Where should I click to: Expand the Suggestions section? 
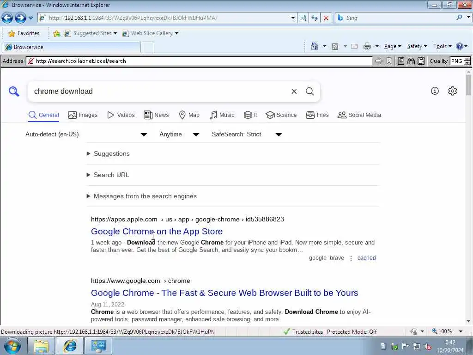pos(108,153)
